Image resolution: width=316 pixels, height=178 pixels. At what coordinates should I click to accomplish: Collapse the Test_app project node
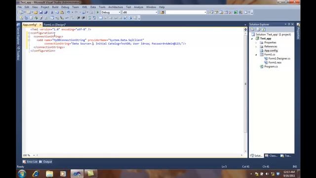[x=252, y=39]
